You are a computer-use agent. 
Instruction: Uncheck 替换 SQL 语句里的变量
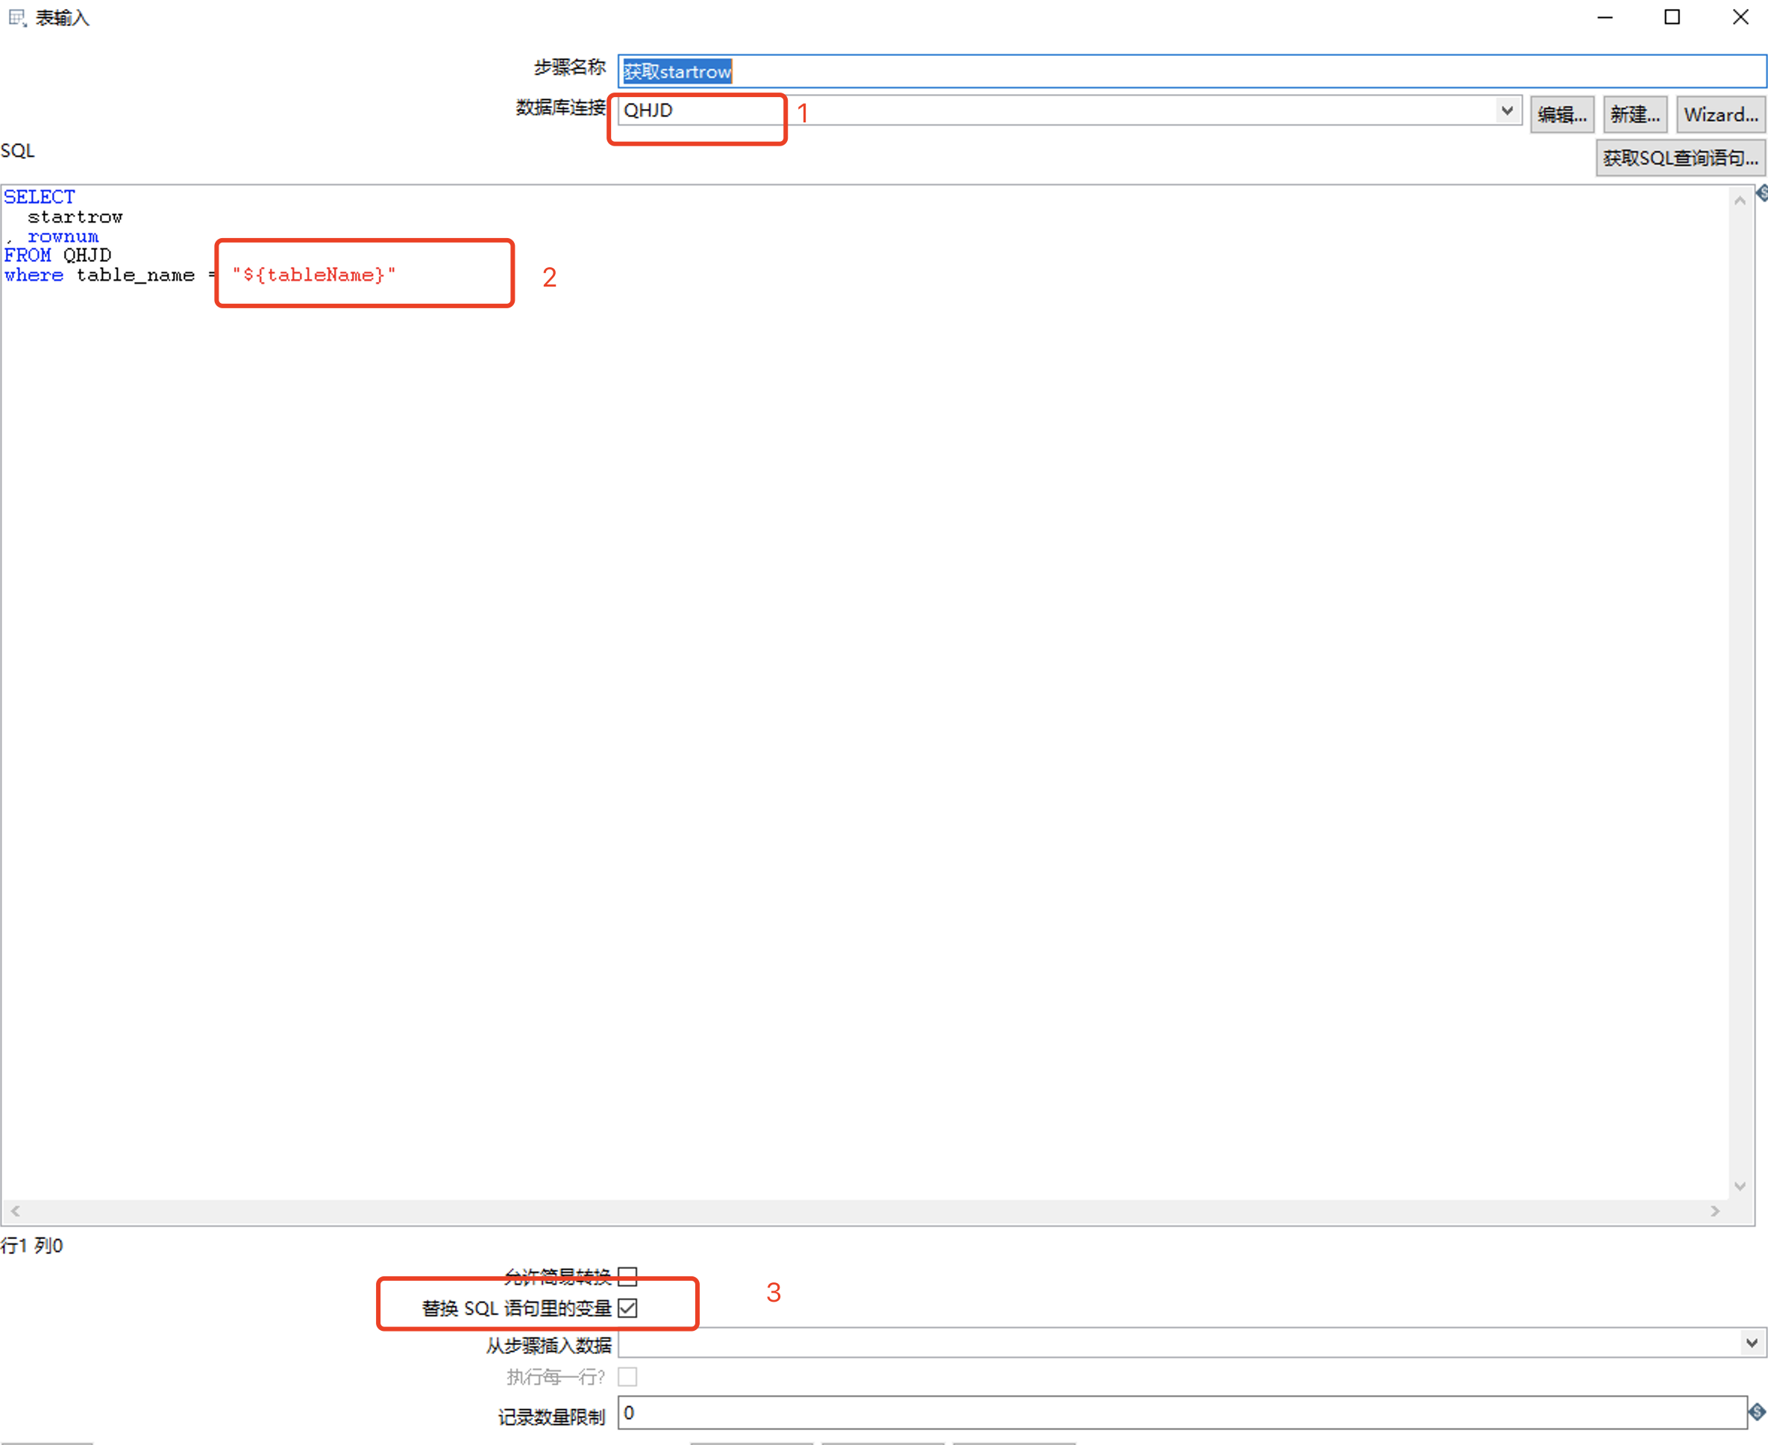point(628,1308)
